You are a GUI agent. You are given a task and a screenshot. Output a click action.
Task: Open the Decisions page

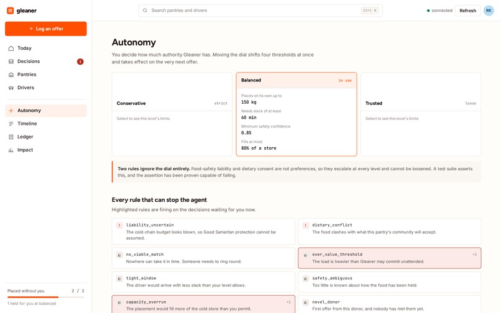pyautogui.click(x=46, y=61)
